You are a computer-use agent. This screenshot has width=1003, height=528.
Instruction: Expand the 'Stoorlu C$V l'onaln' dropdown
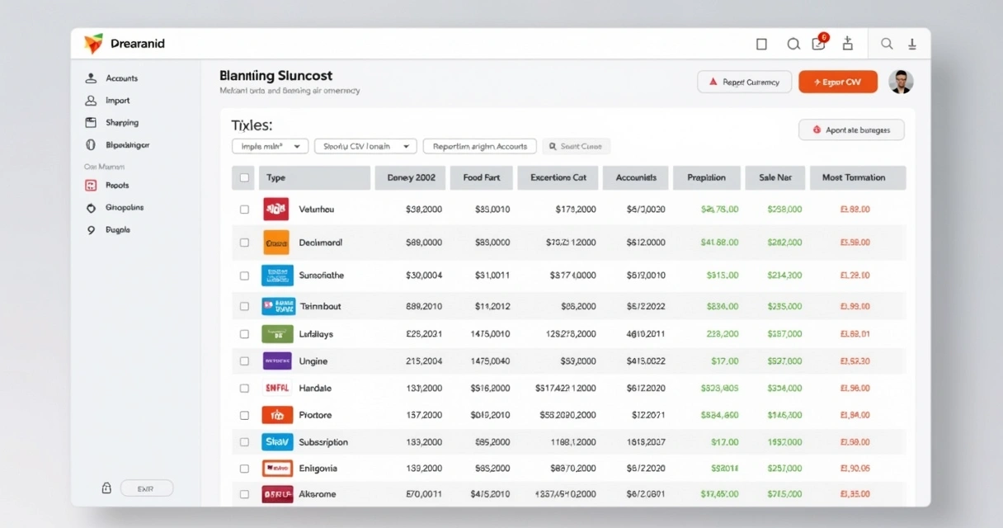tap(365, 146)
